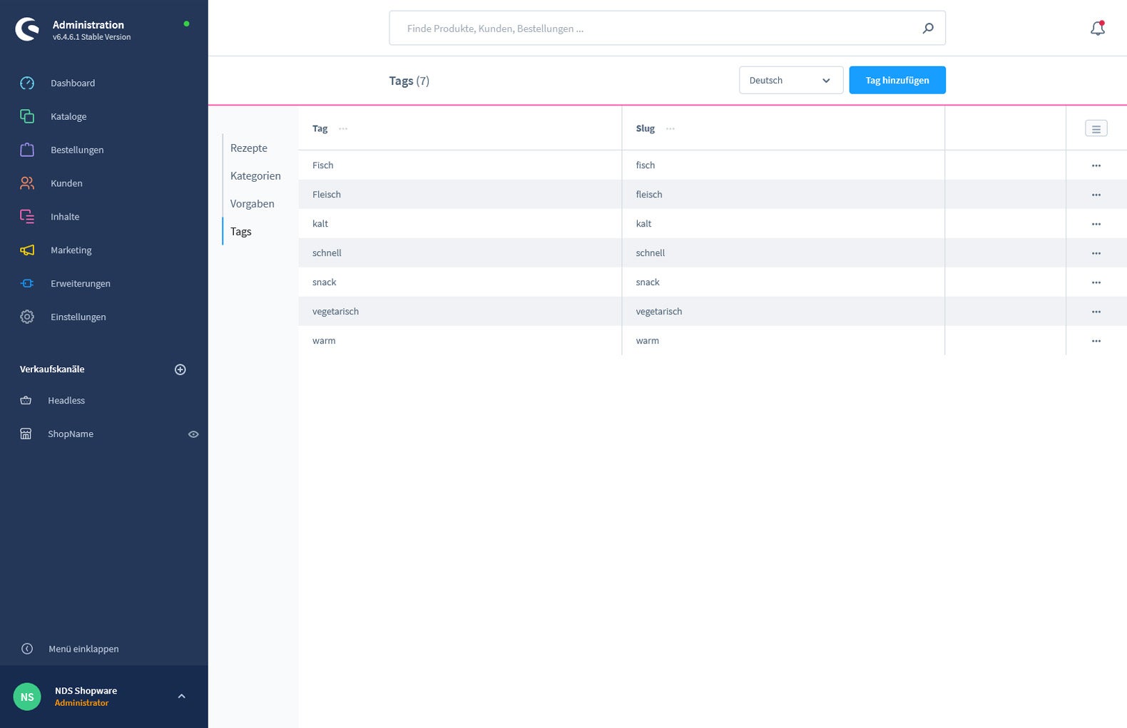Open row actions for Fisch tag

point(1096,165)
